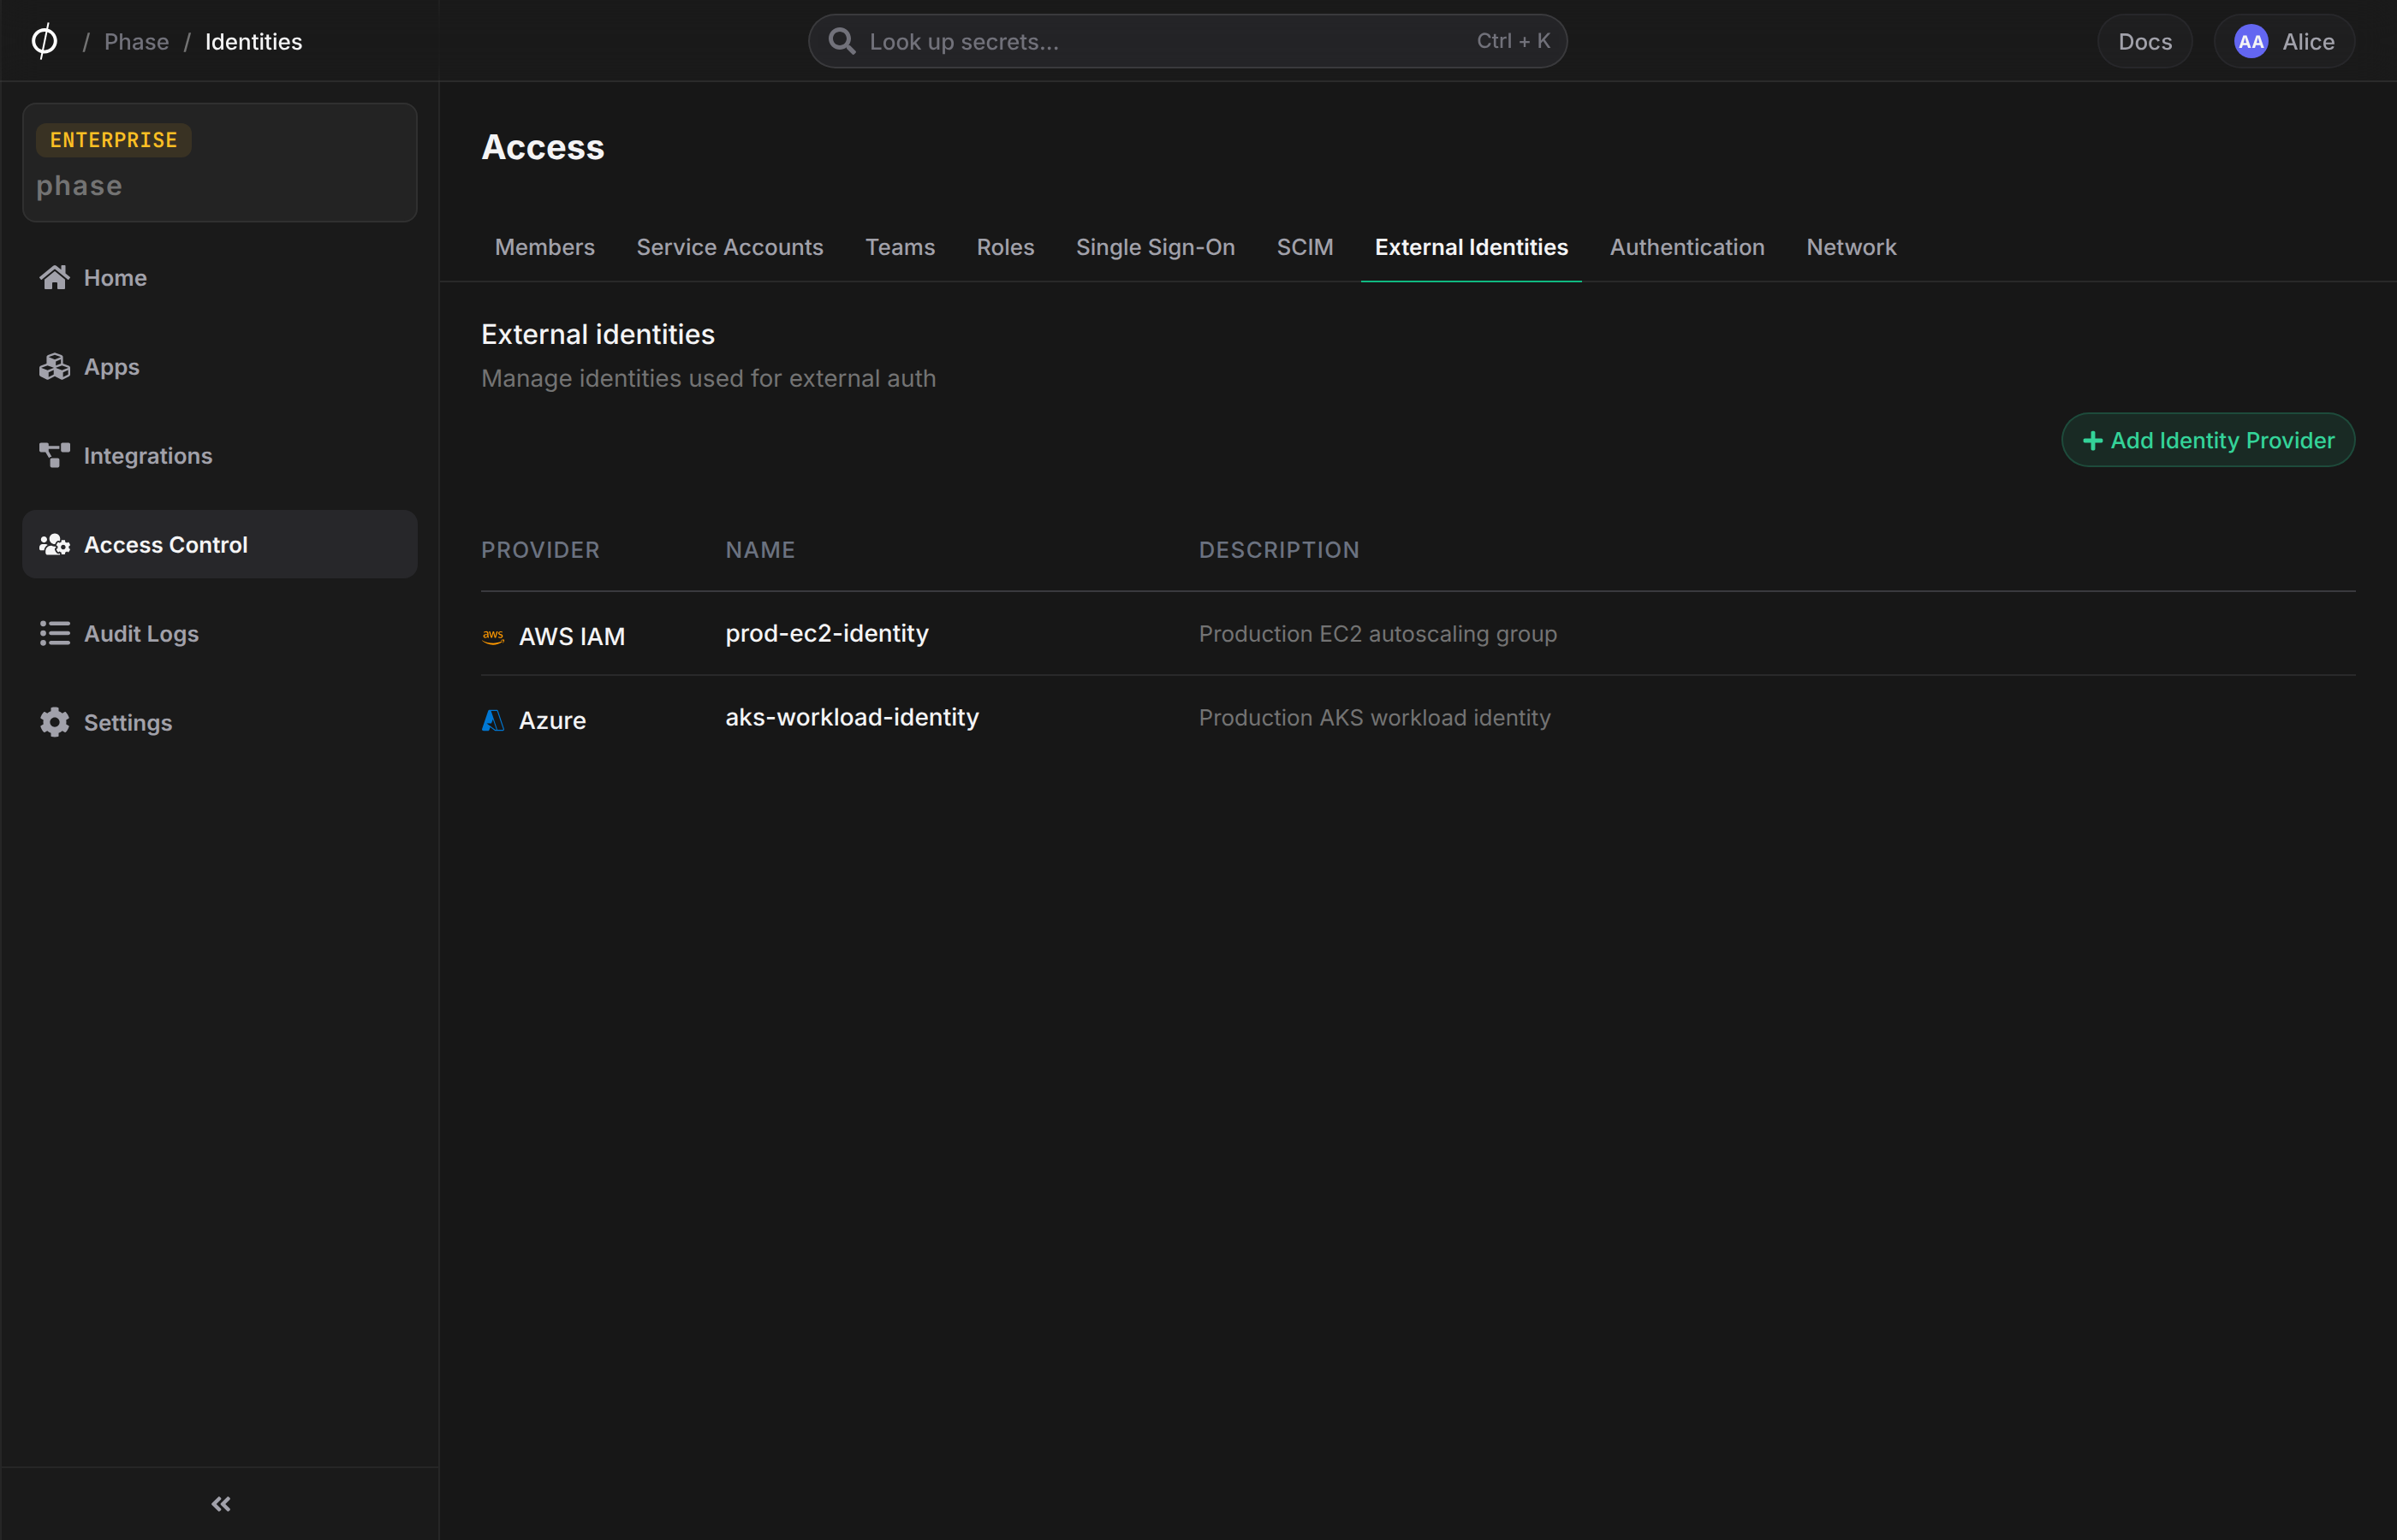Select the External Identities tab
The height and width of the screenshot is (1540, 2397).
click(x=1471, y=247)
